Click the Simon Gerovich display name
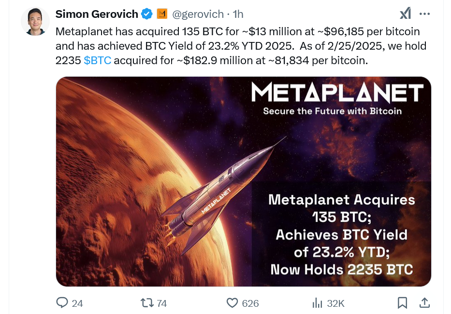 (97, 14)
